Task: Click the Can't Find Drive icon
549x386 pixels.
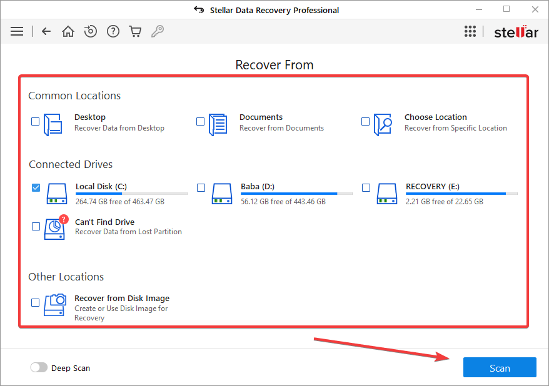Action: tap(55, 227)
